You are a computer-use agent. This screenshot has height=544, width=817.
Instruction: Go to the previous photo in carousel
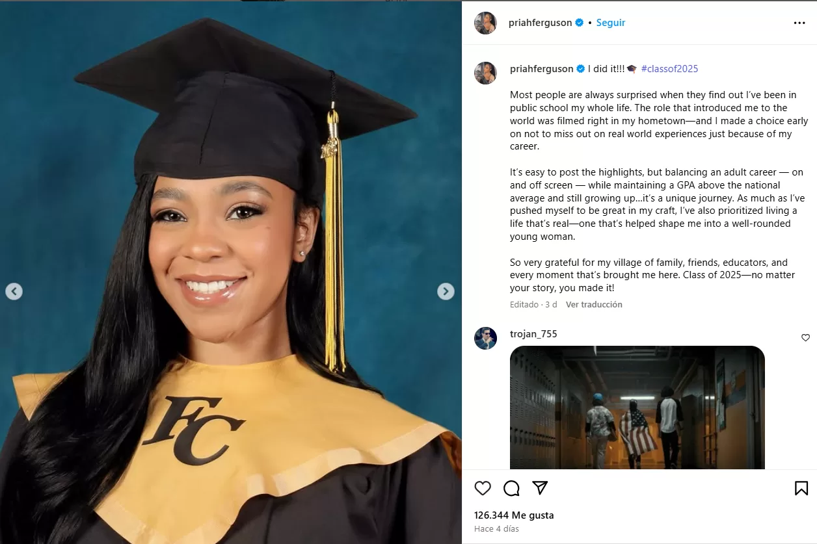[x=14, y=291]
